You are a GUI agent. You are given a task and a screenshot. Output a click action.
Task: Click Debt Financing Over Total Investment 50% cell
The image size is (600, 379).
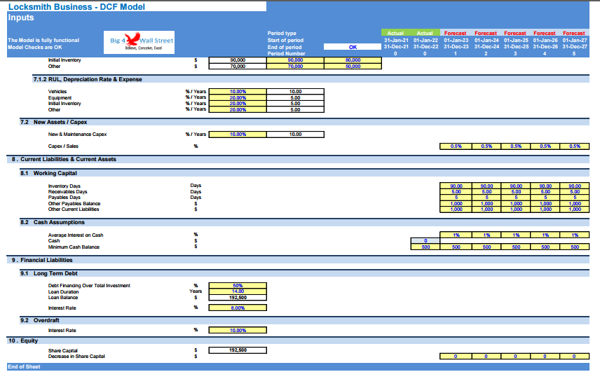(238, 285)
